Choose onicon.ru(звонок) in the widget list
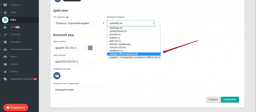 (134, 44)
